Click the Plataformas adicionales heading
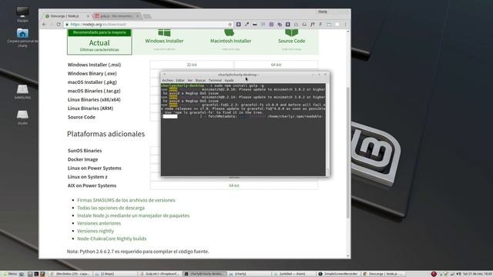This screenshot has width=493, height=277. pos(106,134)
